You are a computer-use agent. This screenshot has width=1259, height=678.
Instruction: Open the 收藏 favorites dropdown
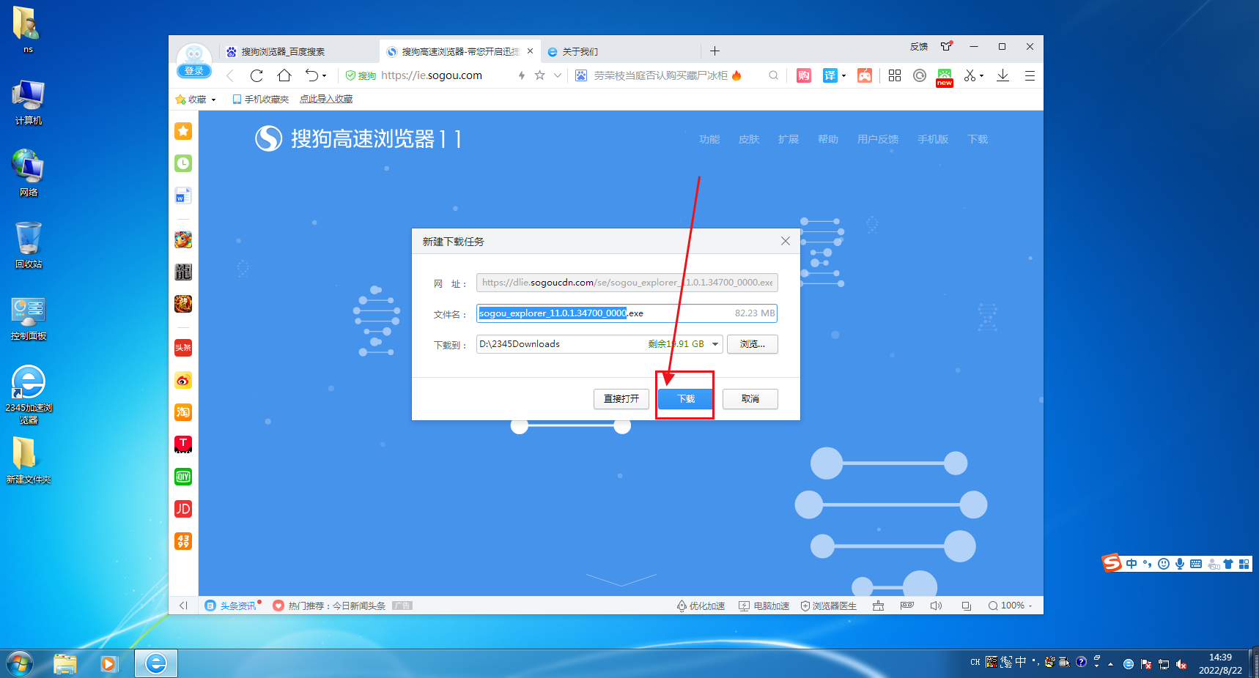(196, 100)
